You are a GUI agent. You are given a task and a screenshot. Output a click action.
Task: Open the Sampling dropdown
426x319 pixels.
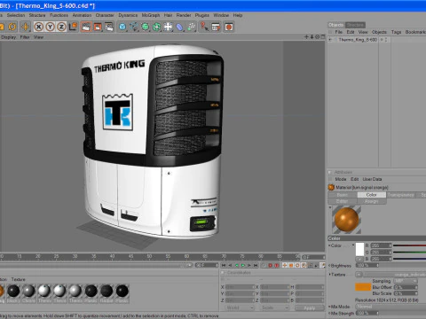[406, 281]
